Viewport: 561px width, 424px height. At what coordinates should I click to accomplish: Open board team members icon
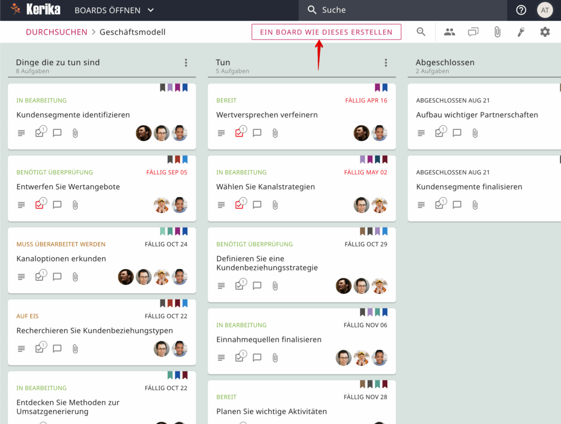click(x=450, y=32)
